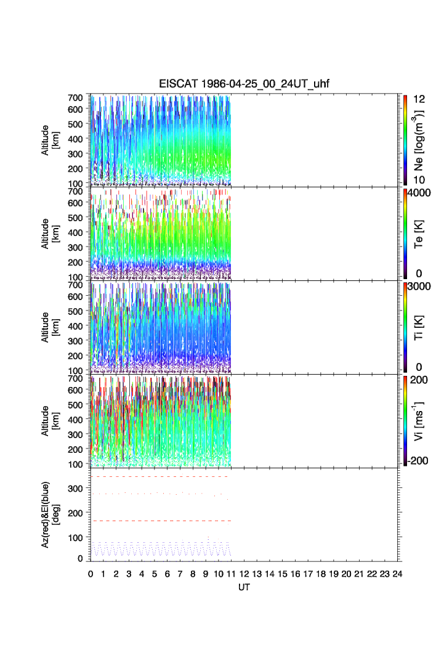
Task: Click the 12 tick on UT axis
Action: coord(244,574)
